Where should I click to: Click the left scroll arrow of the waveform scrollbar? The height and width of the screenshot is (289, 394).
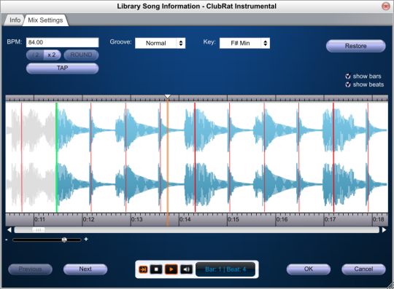(x=9, y=230)
